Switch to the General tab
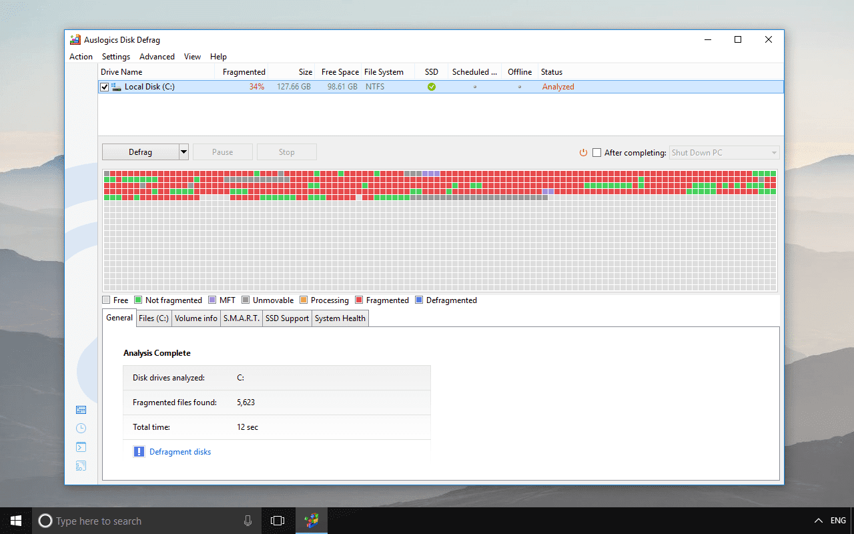 point(119,318)
